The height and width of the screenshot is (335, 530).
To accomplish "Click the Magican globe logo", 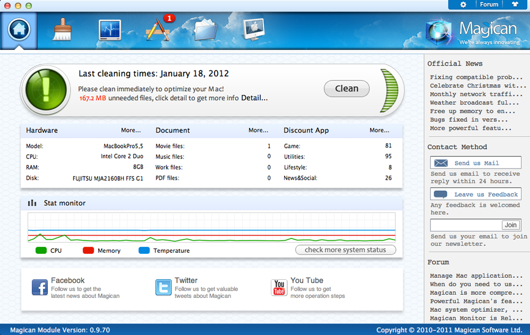I will [439, 32].
